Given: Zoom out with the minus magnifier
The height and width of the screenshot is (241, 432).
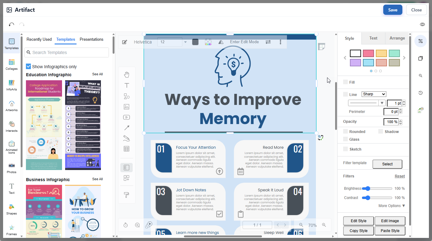Looking at the screenshot, I should [x=301, y=225].
